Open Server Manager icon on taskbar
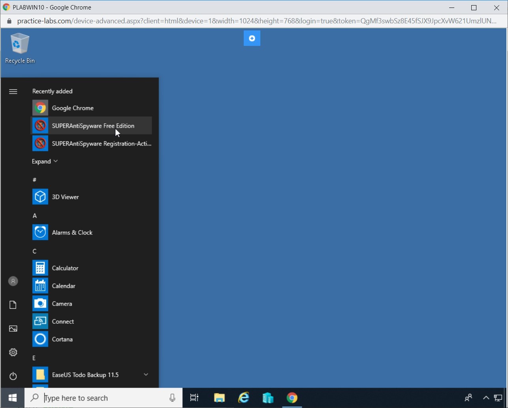 [x=268, y=398]
